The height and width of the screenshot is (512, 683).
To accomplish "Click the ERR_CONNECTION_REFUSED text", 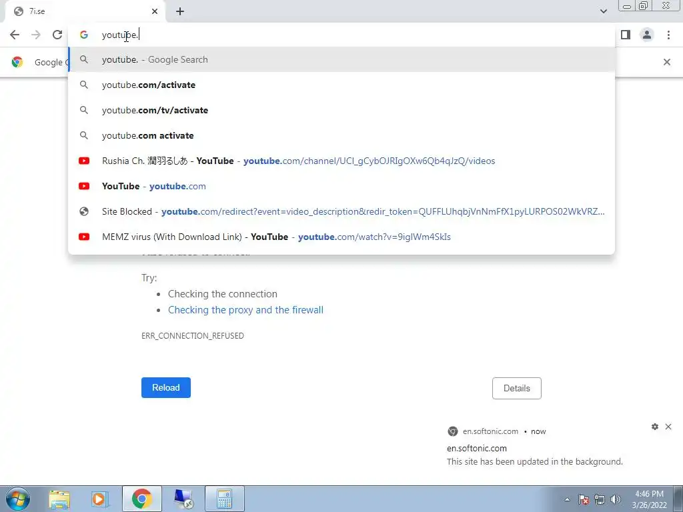I will pyautogui.click(x=193, y=336).
